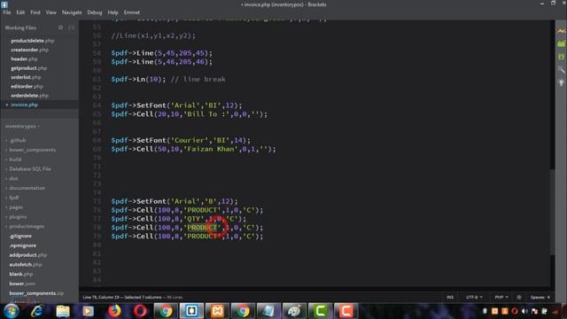The height and width of the screenshot is (319, 567).
Task: Open Windows Start button
Action: 11,311
